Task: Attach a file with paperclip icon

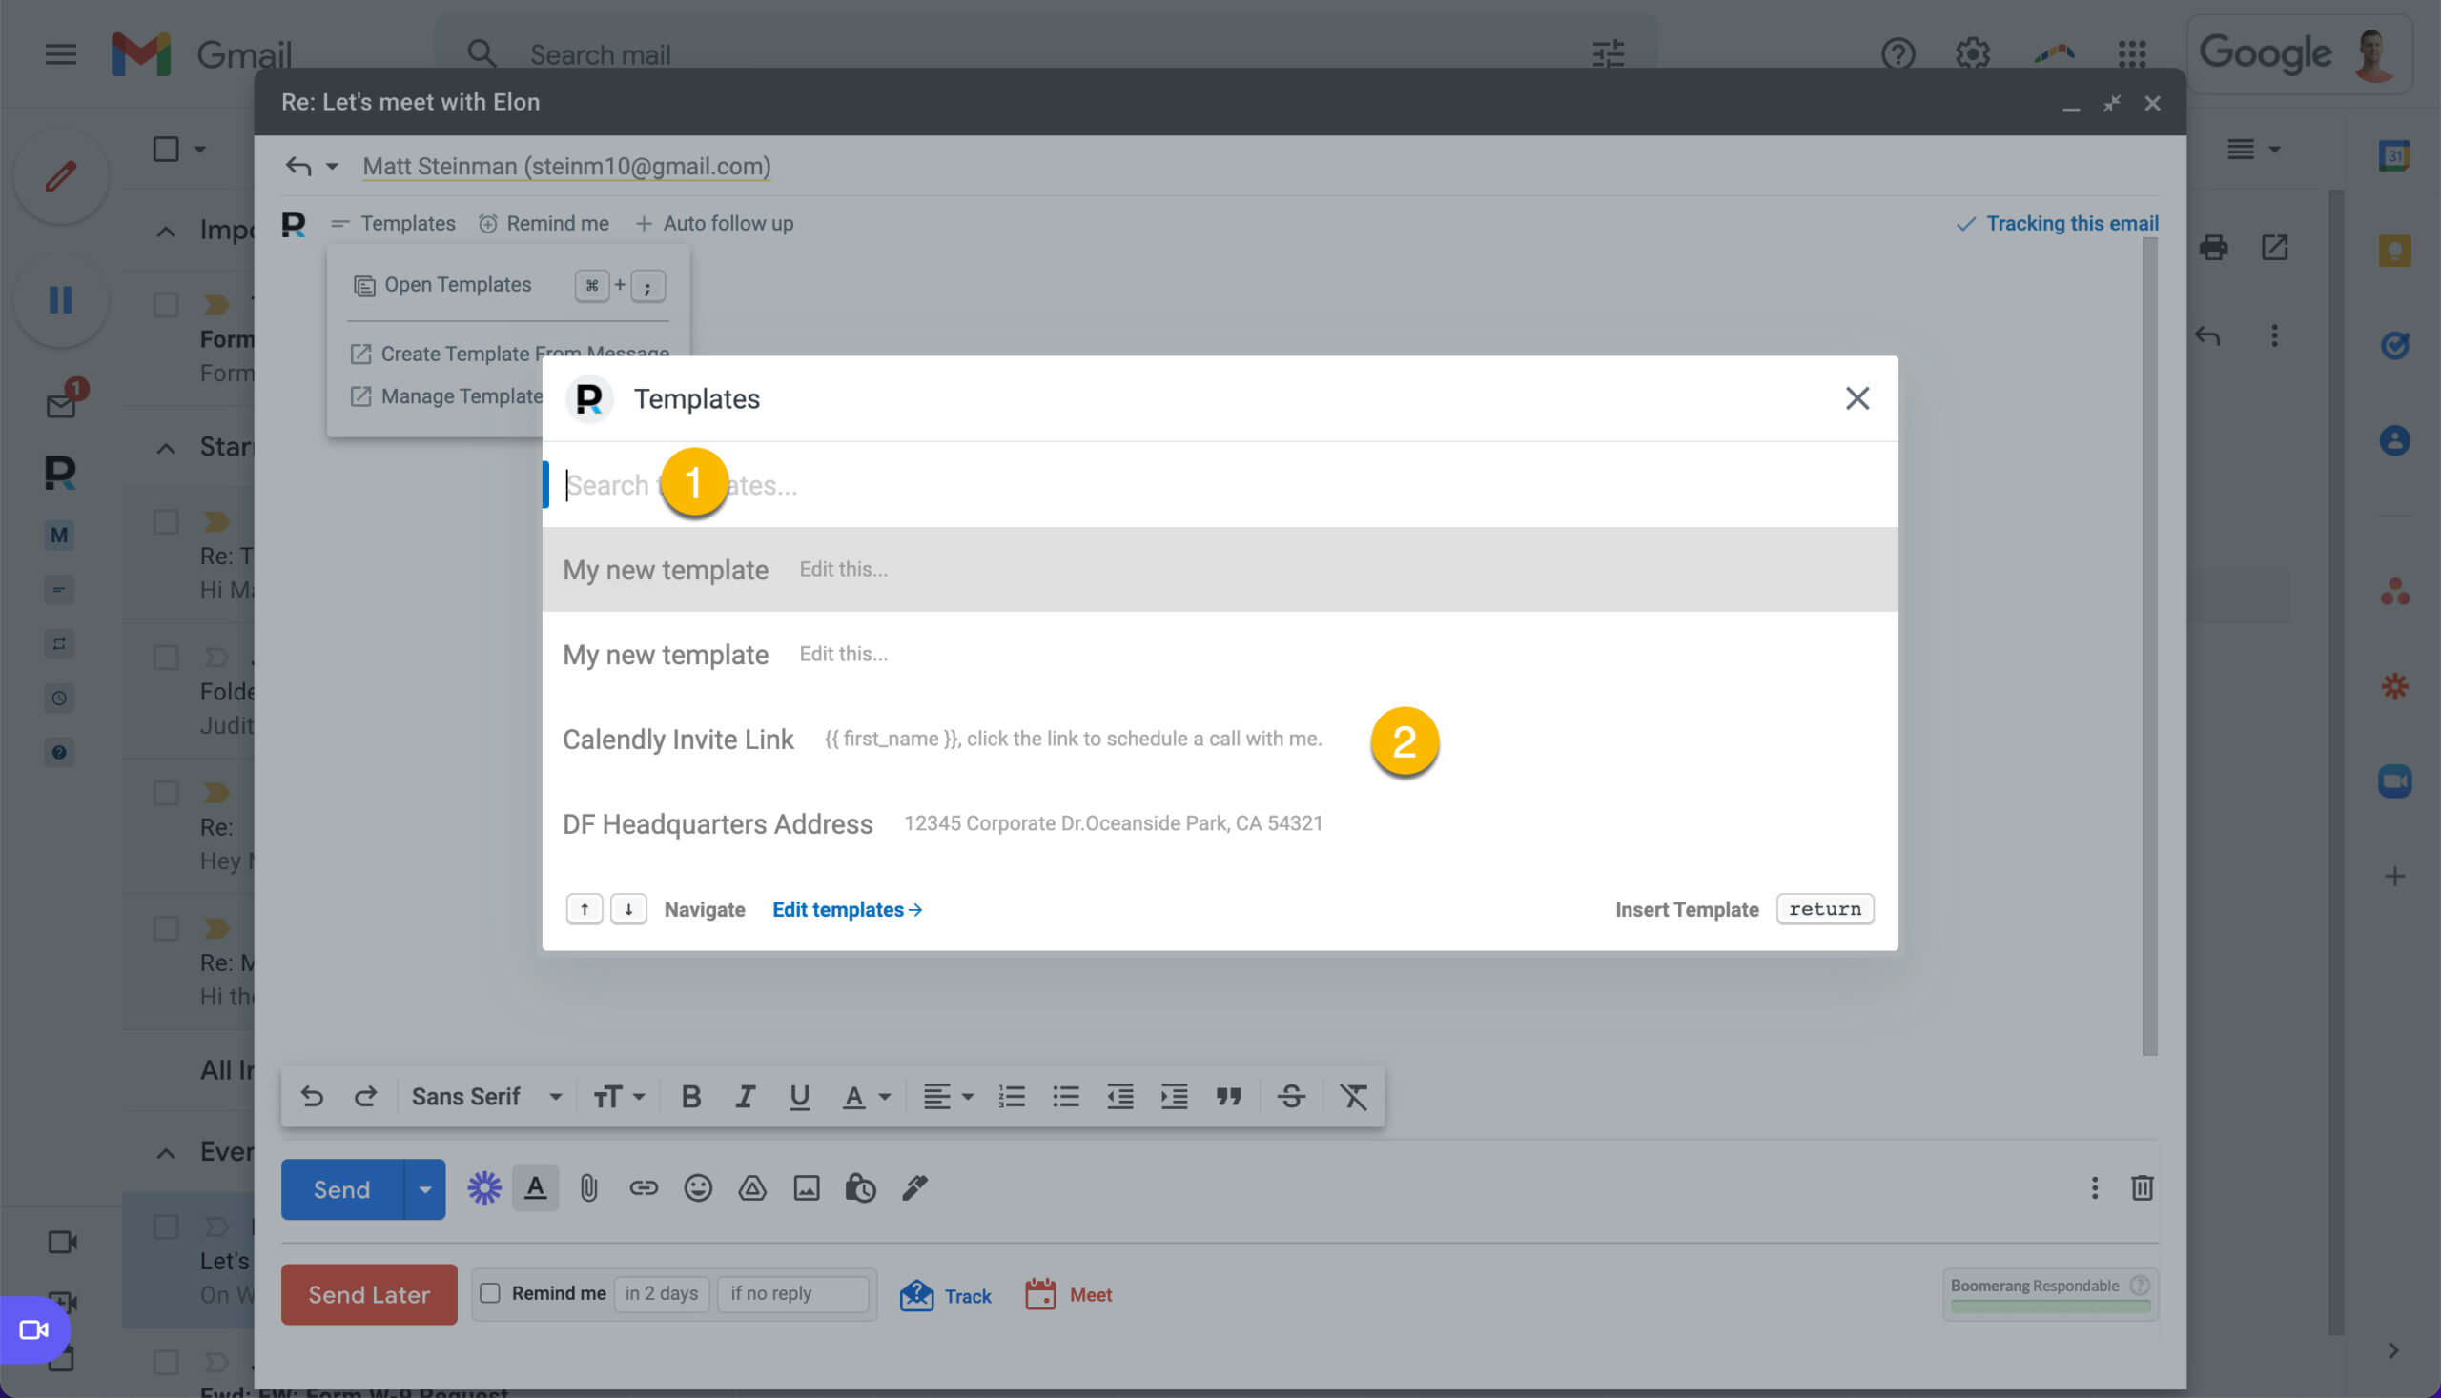Action: coord(589,1188)
